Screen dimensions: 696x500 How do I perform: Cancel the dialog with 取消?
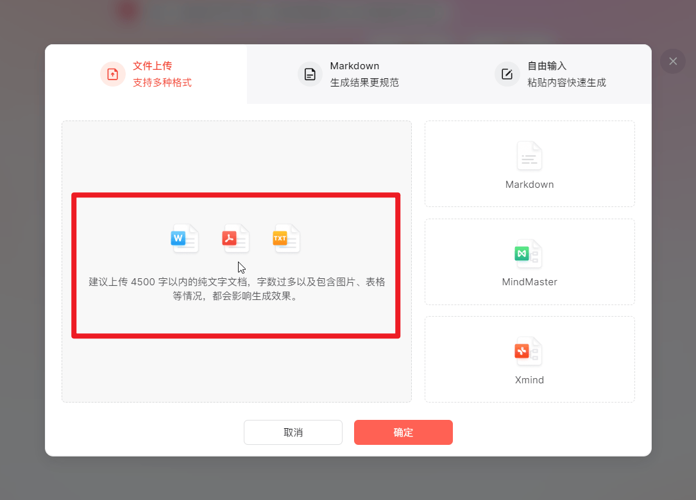point(293,432)
